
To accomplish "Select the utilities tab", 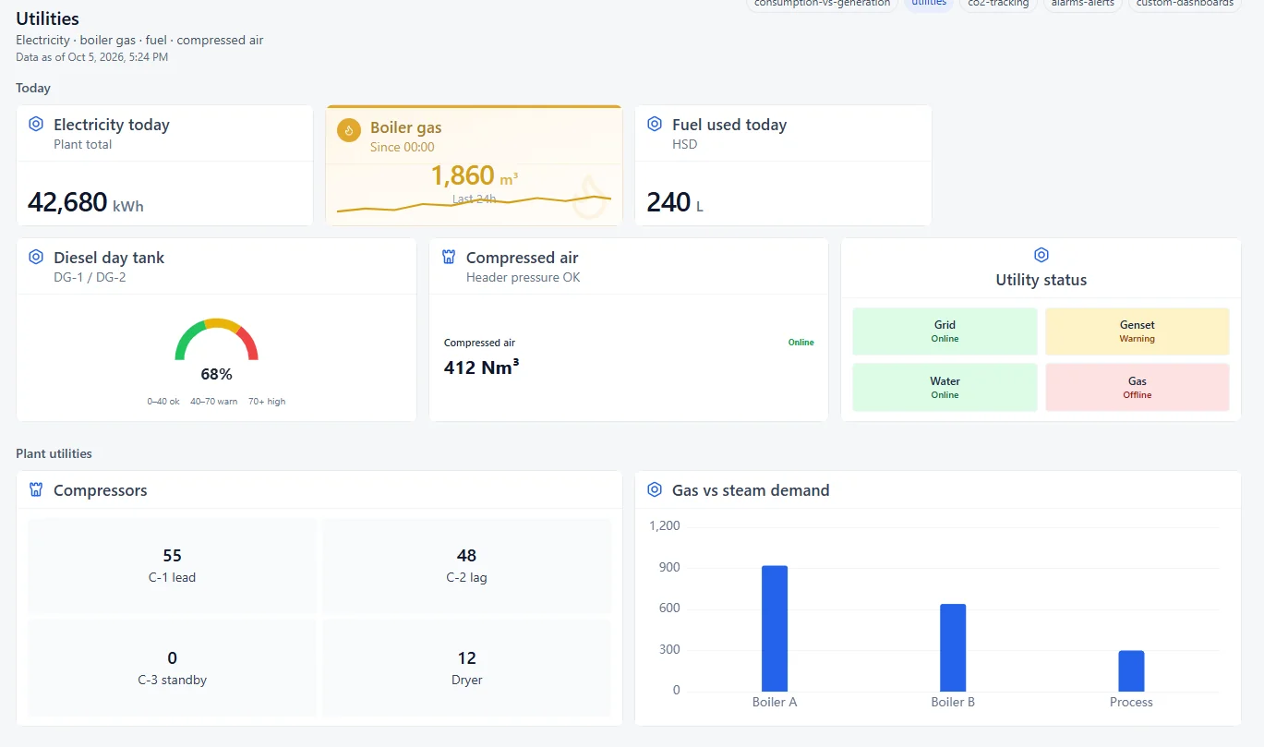I will (929, 4).
